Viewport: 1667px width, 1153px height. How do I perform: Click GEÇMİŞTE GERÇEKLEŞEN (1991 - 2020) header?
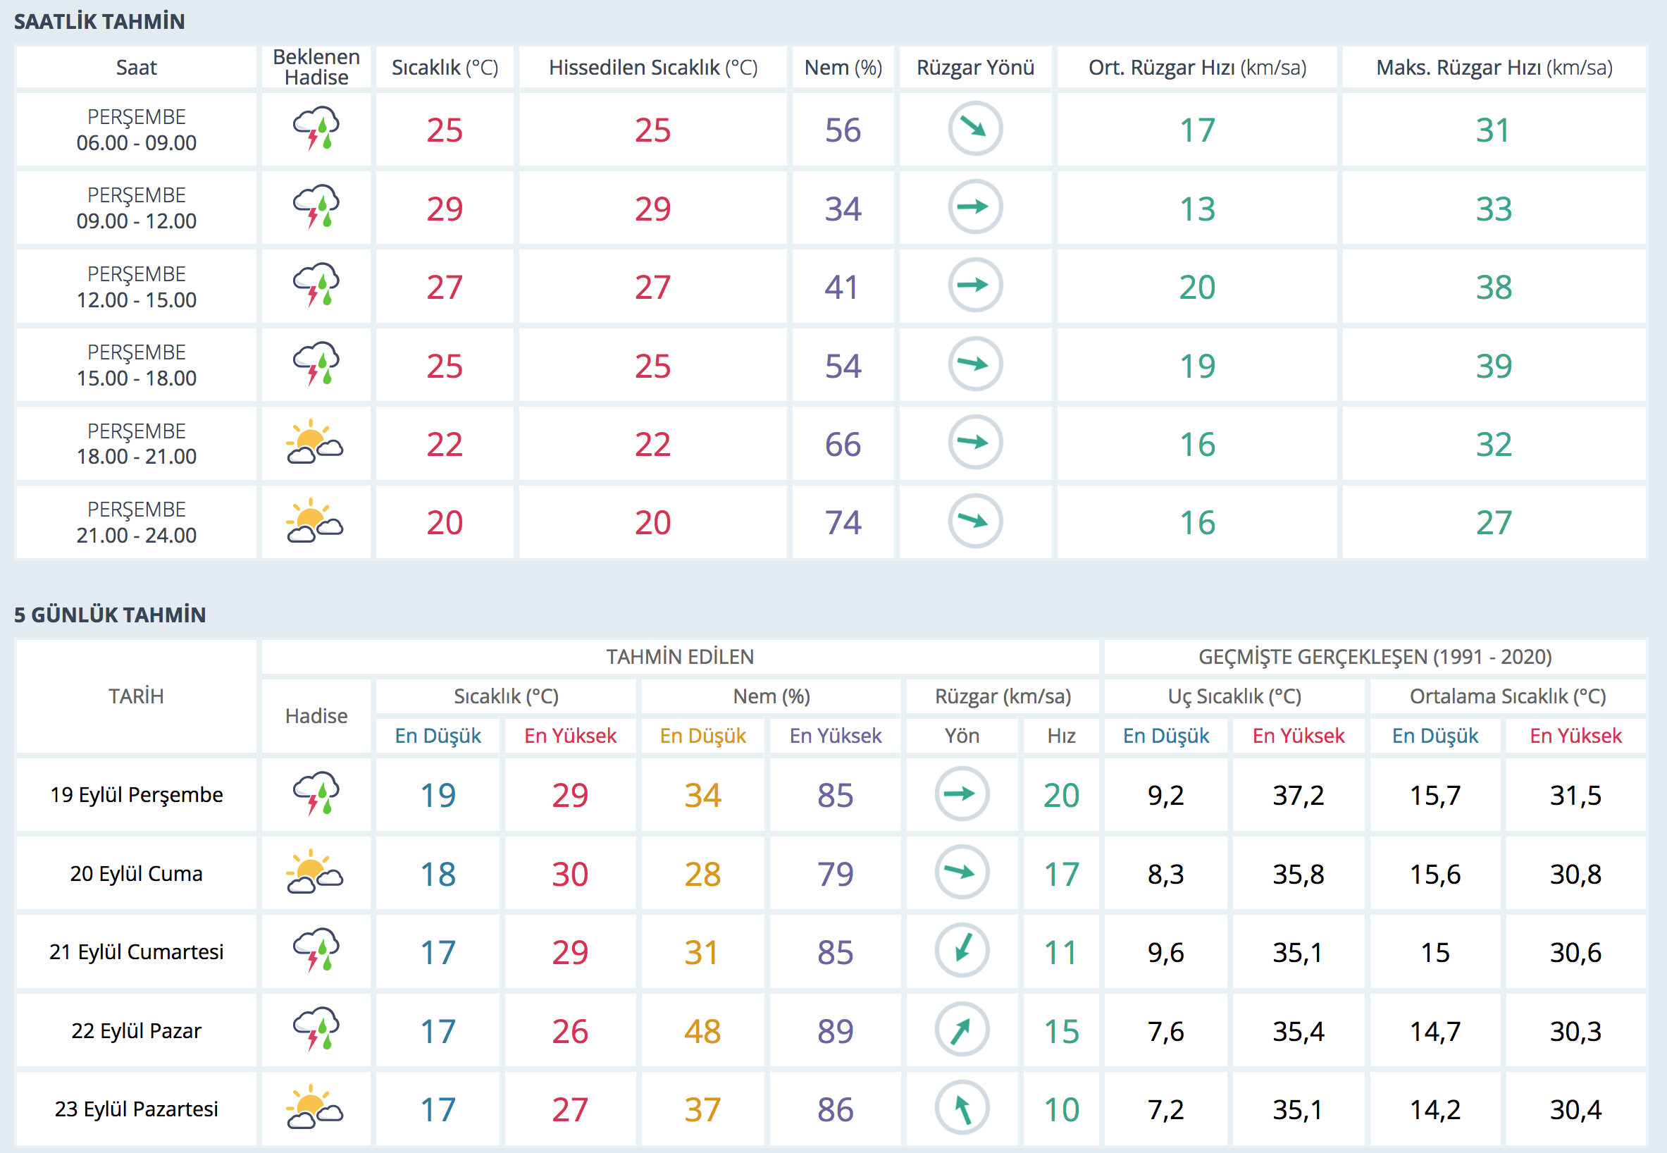pos(1375,656)
